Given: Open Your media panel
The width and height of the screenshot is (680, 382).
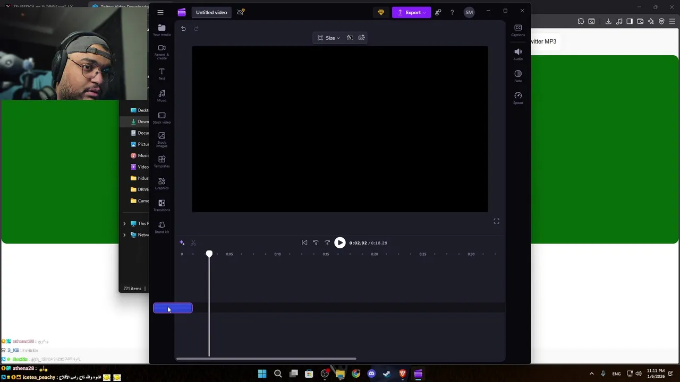Looking at the screenshot, I should click(x=162, y=30).
